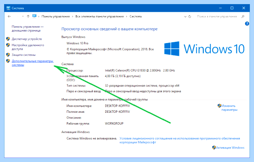This screenshot has width=254, height=162.
Task: Click shield icon beside 'Защита системы'
Action: coord(8,55)
